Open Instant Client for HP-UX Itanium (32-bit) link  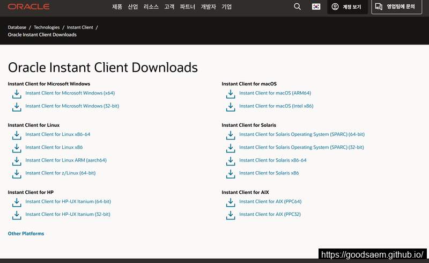(68, 214)
